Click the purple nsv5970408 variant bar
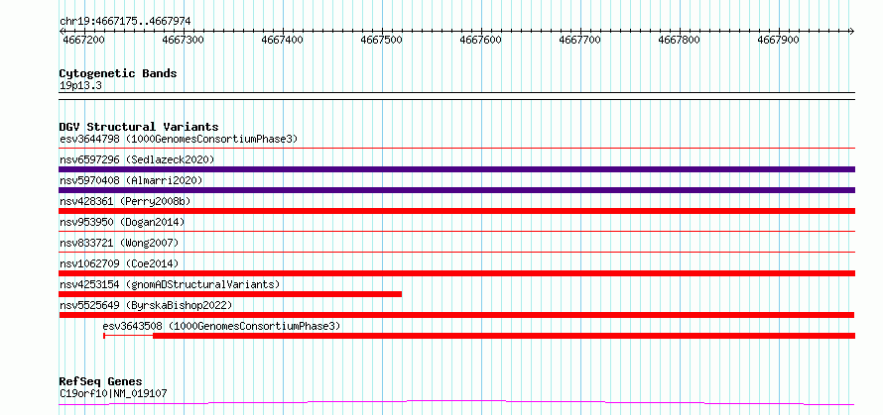The height and width of the screenshot is (415, 883). 456,190
